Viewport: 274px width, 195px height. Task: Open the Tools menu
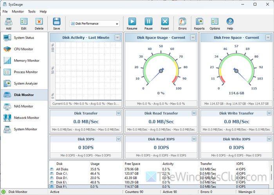point(32,12)
